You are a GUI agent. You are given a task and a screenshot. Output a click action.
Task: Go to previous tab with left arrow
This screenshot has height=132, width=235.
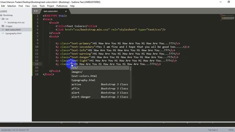click(35, 11)
